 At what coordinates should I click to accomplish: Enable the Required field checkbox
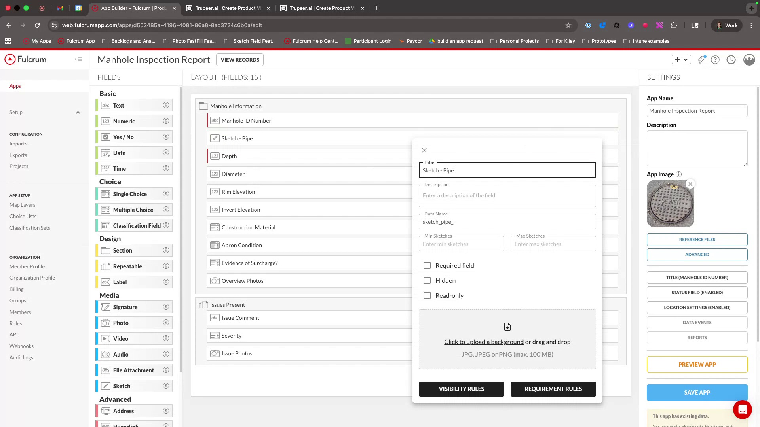tap(427, 265)
